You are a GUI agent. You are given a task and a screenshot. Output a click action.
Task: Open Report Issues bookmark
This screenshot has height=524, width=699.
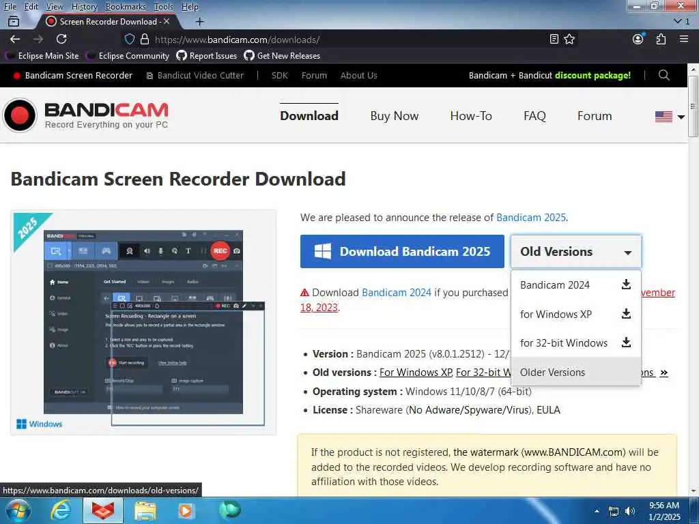pos(207,56)
